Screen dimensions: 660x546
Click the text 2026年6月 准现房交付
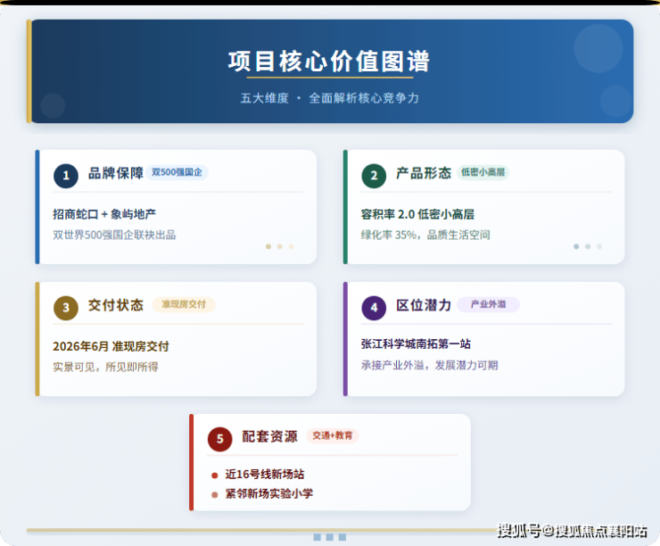pyautogui.click(x=111, y=346)
